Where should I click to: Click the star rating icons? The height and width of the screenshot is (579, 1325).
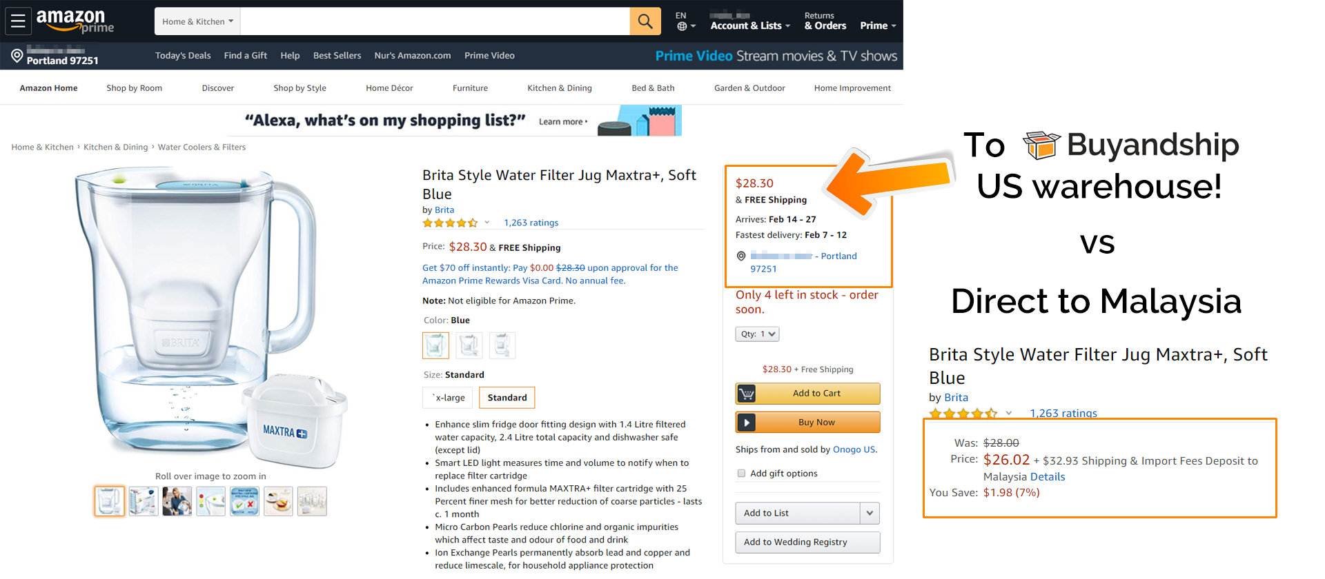pos(450,223)
